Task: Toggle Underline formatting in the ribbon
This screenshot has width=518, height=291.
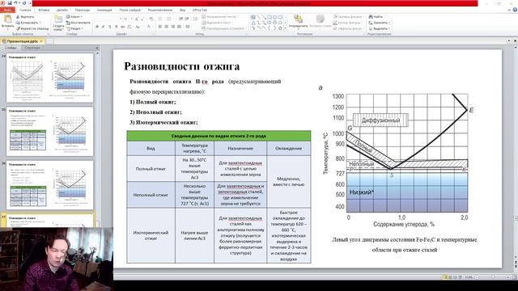Action: point(109,27)
